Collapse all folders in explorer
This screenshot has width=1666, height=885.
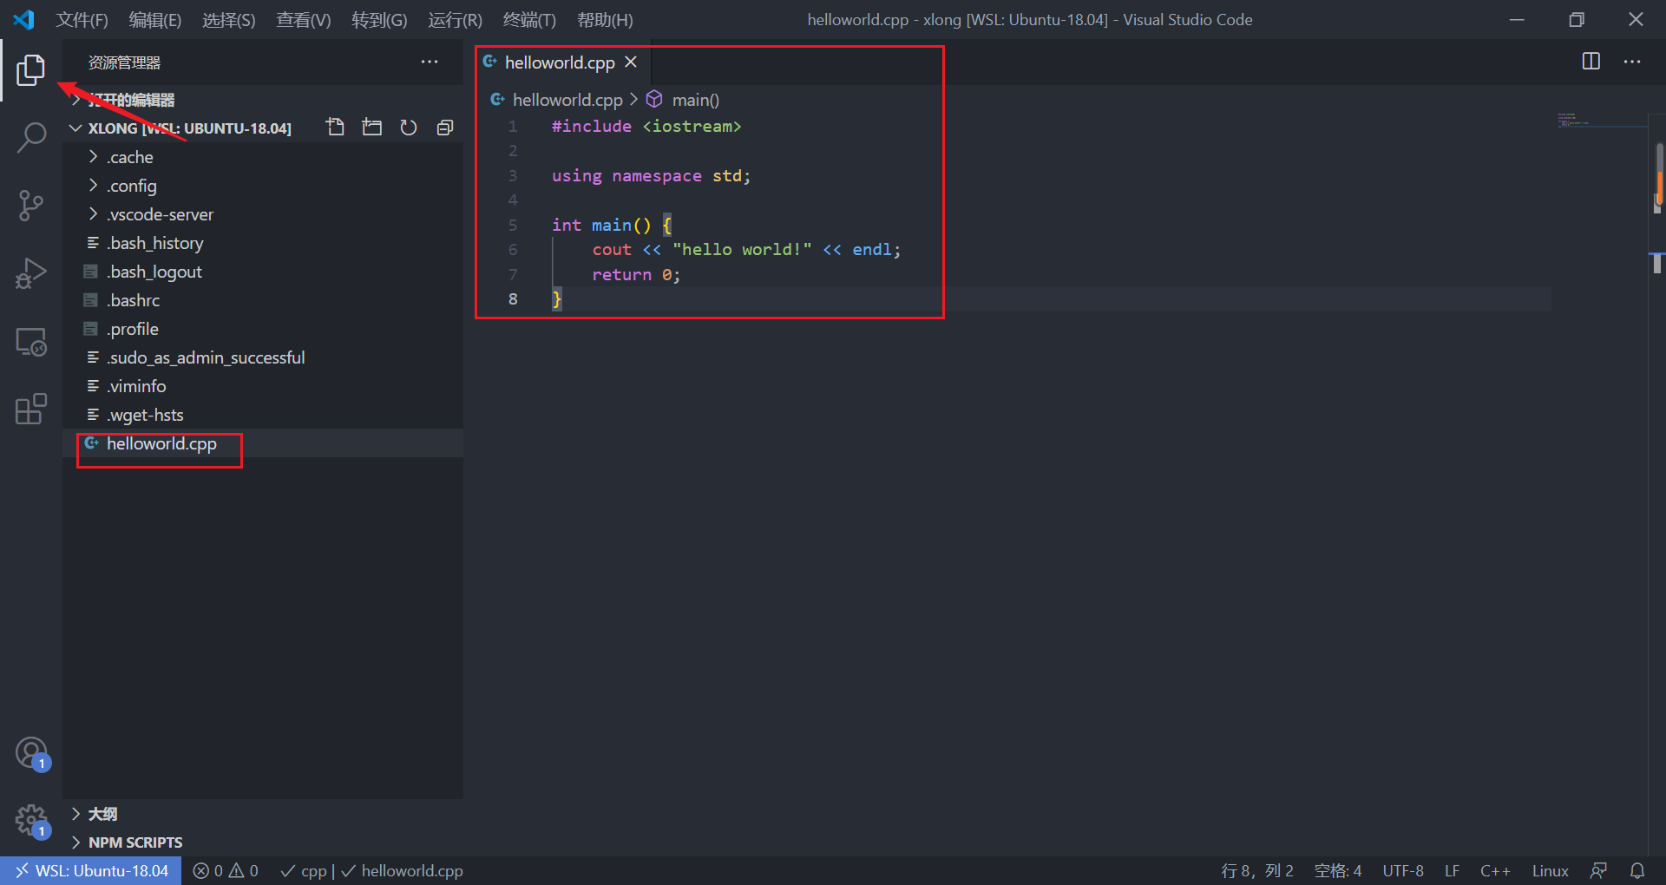pyautogui.click(x=445, y=128)
